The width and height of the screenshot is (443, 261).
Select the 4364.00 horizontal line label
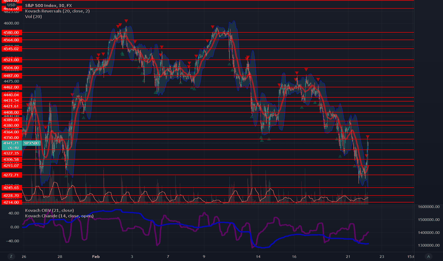(x=11, y=132)
